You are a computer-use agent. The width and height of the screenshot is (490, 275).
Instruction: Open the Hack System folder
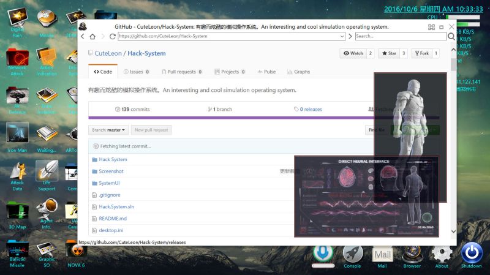[113, 159]
